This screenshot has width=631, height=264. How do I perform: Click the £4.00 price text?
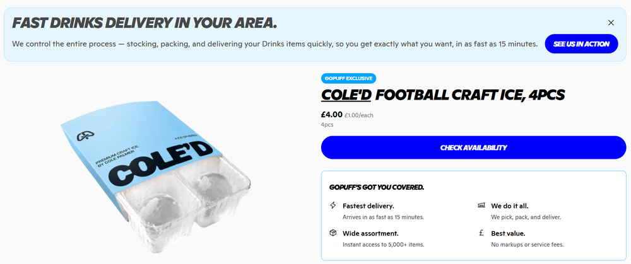tap(332, 115)
